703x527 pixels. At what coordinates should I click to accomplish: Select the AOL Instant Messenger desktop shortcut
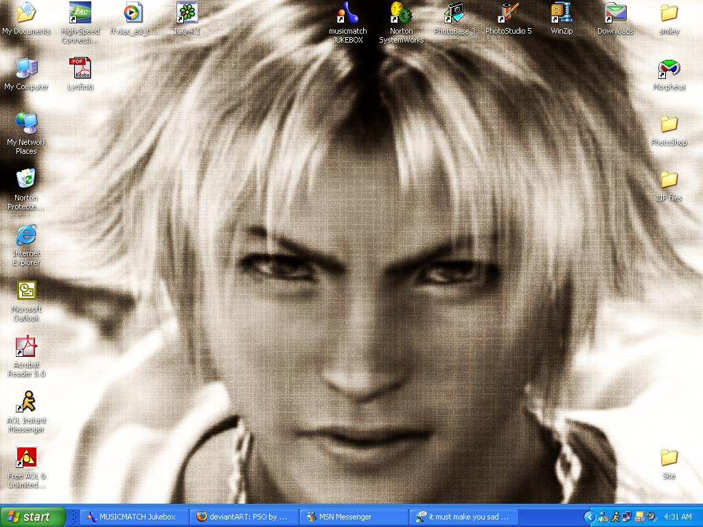(x=27, y=401)
